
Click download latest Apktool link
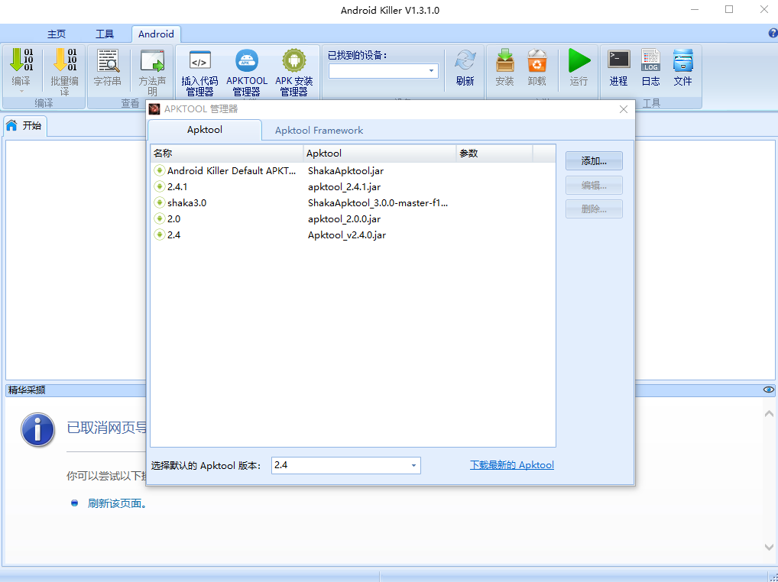tap(511, 465)
